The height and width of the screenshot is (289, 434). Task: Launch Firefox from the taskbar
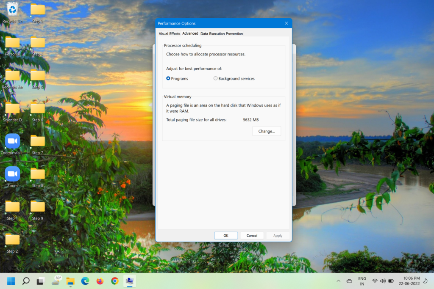(100, 281)
